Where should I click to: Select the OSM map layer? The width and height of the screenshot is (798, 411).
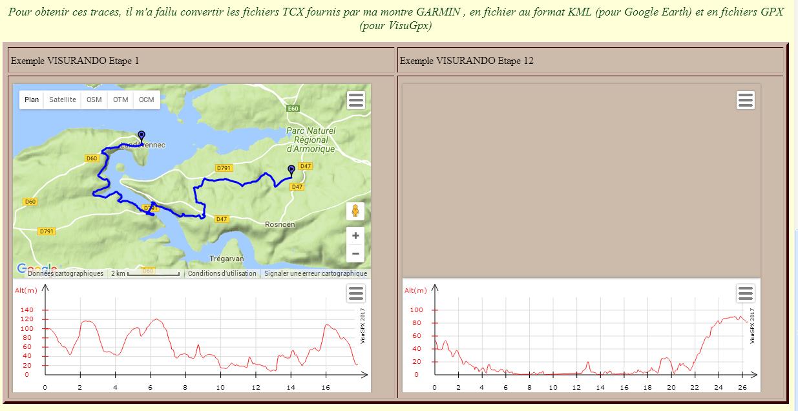[x=94, y=100]
